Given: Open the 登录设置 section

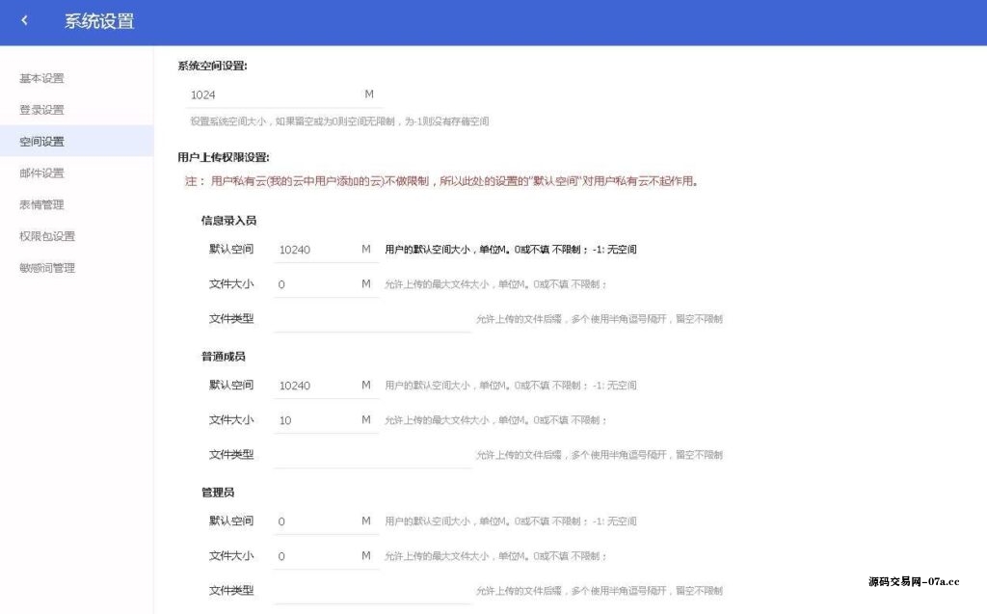Looking at the screenshot, I should 40,109.
